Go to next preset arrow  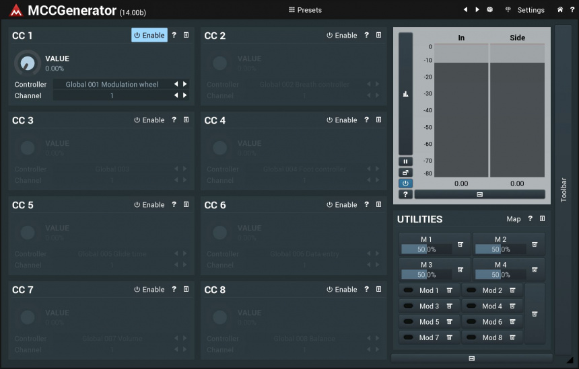click(x=477, y=9)
